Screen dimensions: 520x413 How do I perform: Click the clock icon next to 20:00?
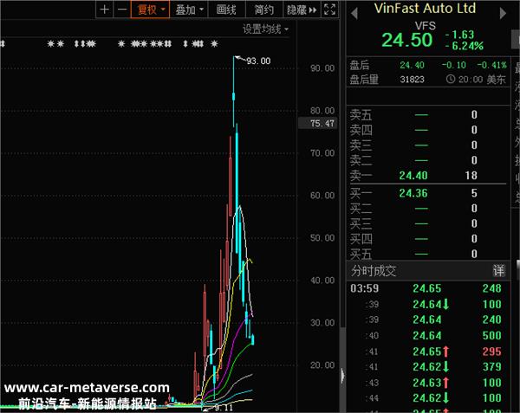point(451,79)
